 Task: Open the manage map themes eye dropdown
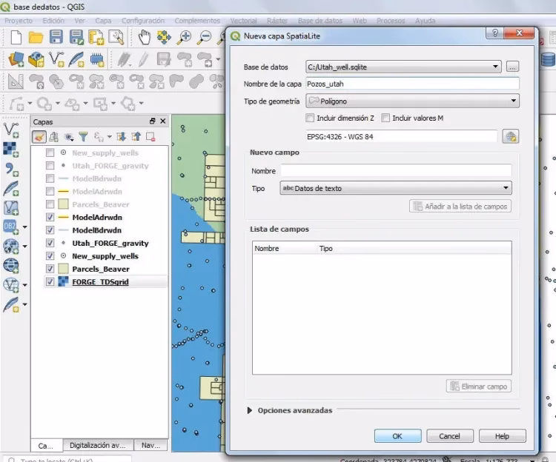pos(69,137)
